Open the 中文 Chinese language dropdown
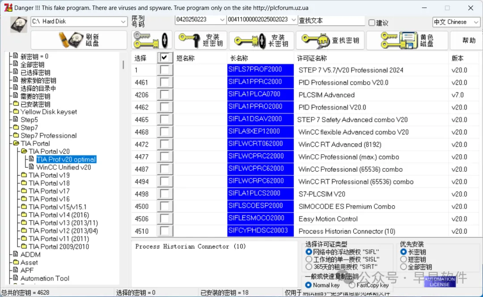Viewport: 483px width, 297px height. [476, 22]
